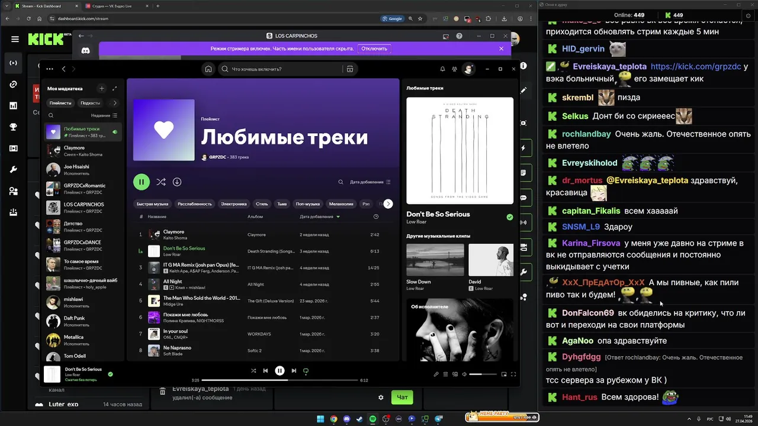Select the Расслабленность genre chip
This screenshot has width=758, height=426.
point(195,204)
